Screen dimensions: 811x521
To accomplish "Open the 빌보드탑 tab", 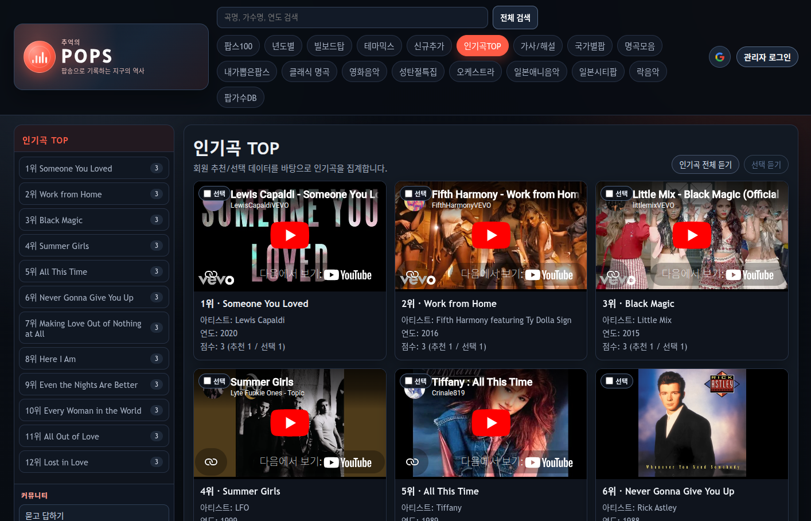I will (329, 46).
